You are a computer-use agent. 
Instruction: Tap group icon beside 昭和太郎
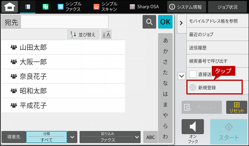click(x=14, y=91)
